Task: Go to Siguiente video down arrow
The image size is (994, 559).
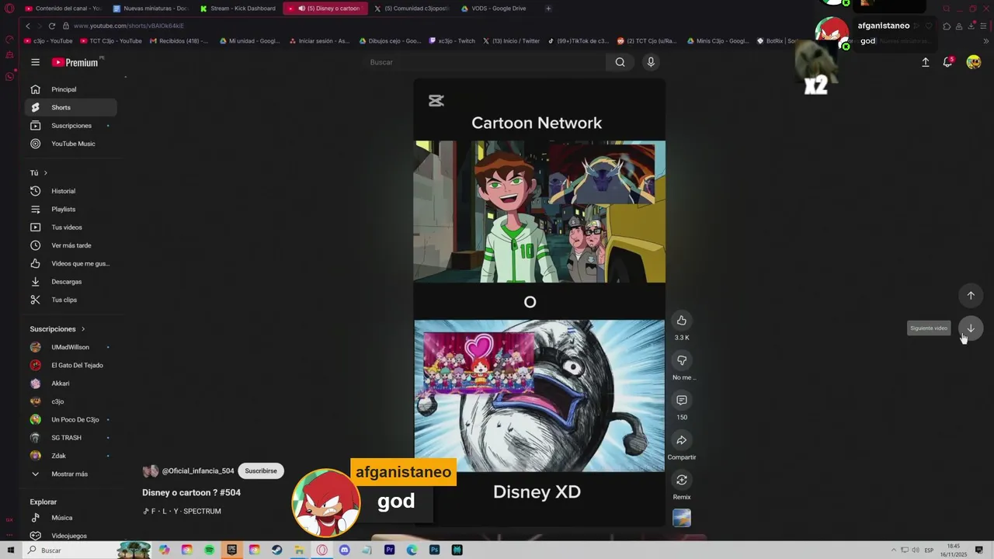Action: tap(970, 328)
